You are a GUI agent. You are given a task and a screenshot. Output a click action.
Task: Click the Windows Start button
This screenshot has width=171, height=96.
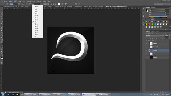coord(3,94)
